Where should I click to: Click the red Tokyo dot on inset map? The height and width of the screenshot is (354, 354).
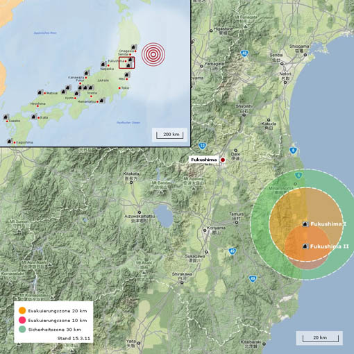(119, 88)
